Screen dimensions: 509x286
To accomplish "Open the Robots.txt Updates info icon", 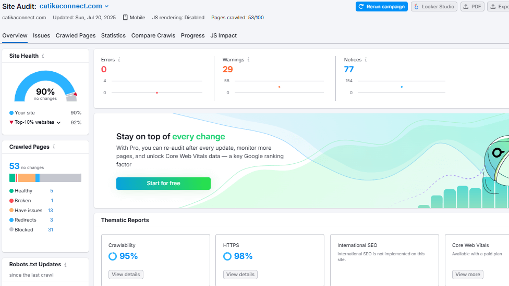I will [65, 265].
